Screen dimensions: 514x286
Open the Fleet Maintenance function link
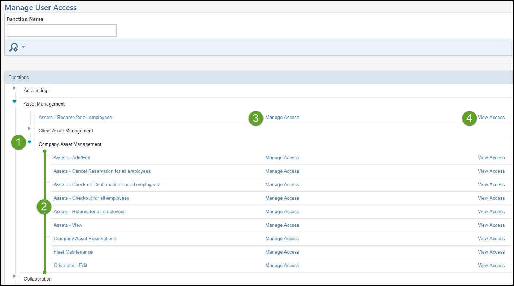[x=73, y=252]
